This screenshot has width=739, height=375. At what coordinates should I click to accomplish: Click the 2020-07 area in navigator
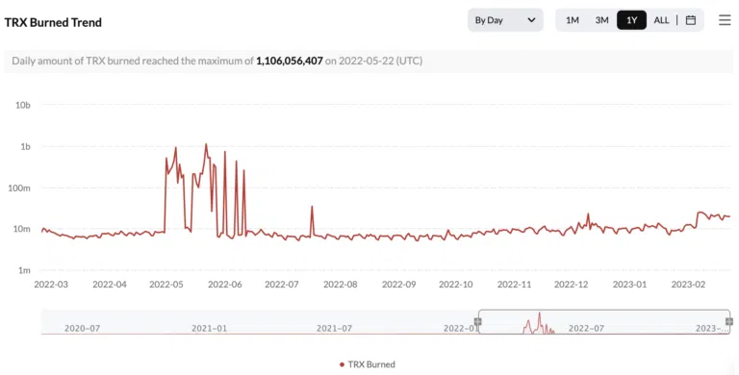pos(82,328)
